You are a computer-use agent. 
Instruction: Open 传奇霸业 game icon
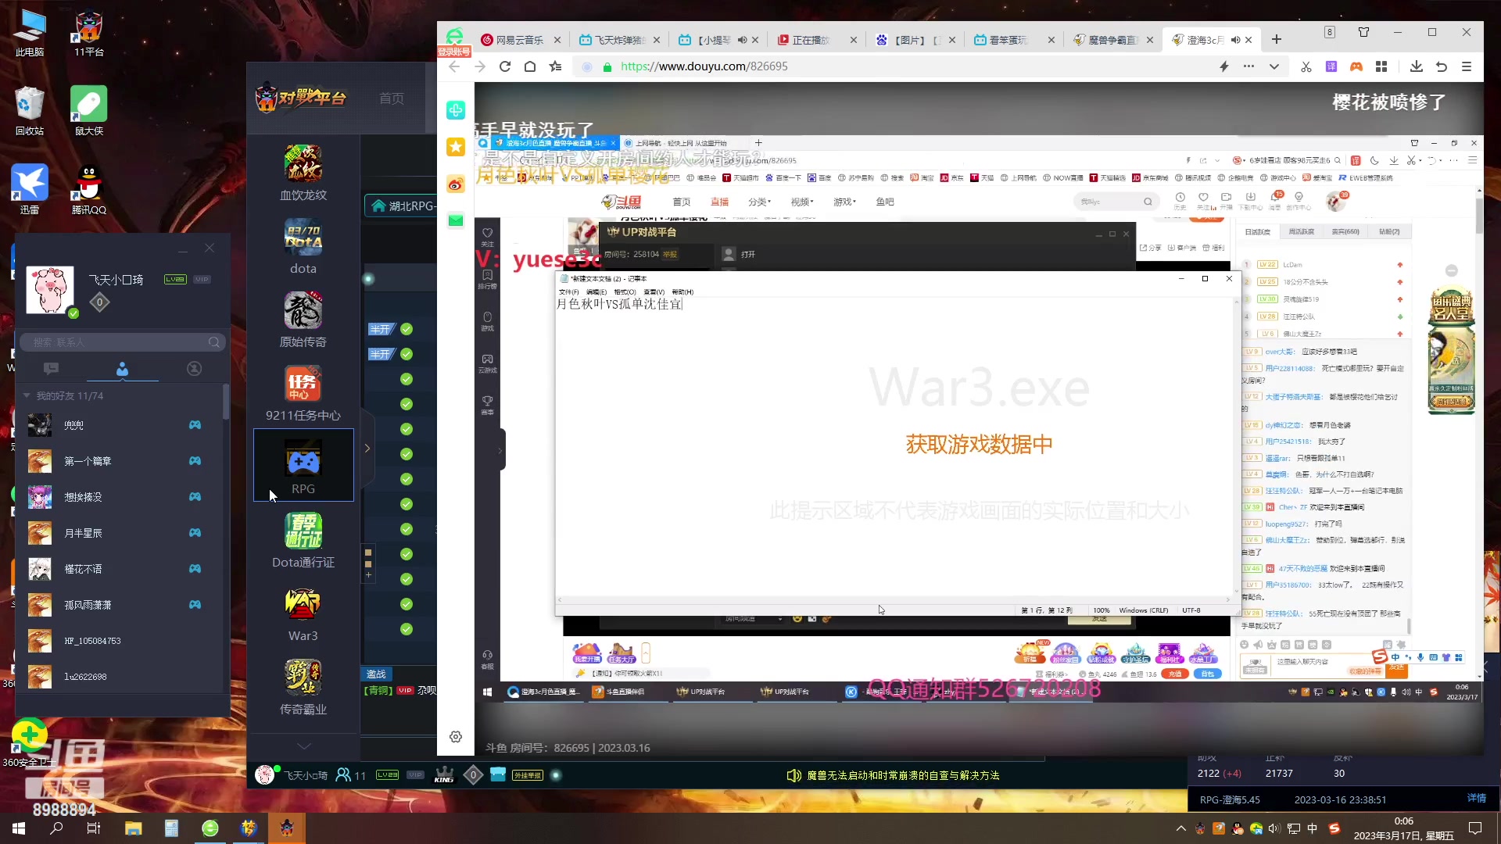(x=303, y=687)
